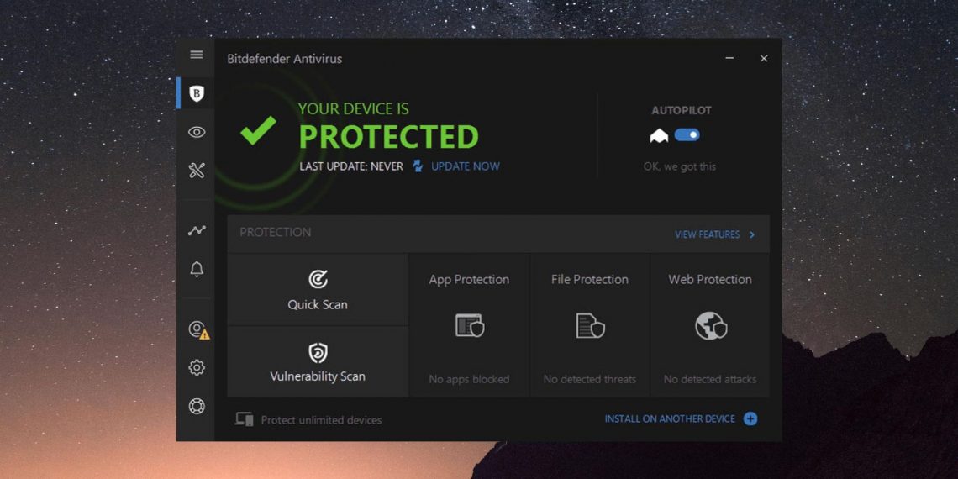Start a Quick Scan
This screenshot has width=958, height=479.
318,290
